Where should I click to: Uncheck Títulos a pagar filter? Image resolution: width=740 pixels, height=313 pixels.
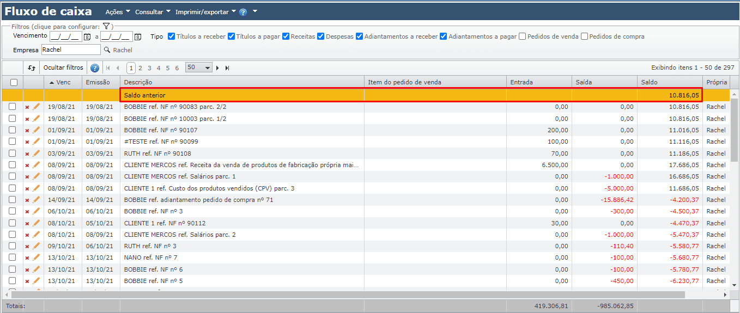point(231,36)
